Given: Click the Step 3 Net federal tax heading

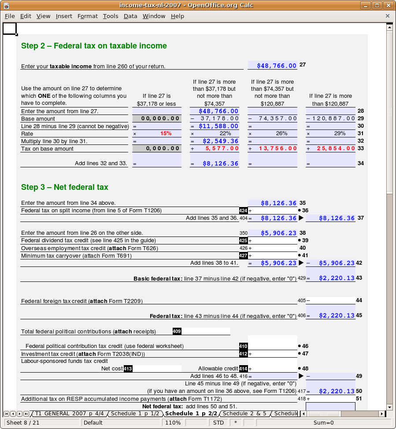Looking at the screenshot, I should coord(65,187).
